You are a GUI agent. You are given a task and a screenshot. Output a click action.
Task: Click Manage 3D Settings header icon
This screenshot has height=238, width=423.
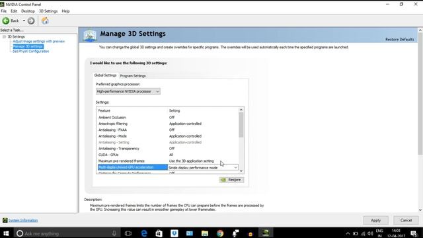tap(90, 35)
